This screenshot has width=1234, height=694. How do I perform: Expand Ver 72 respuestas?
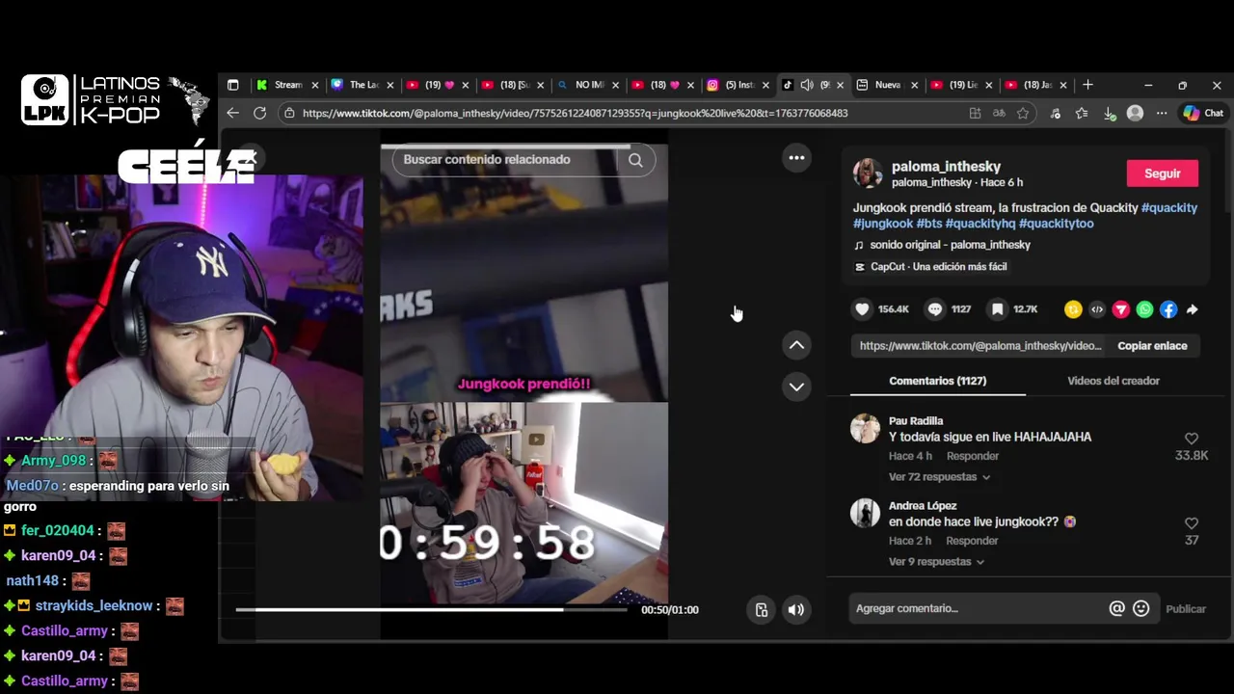tap(939, 477)
